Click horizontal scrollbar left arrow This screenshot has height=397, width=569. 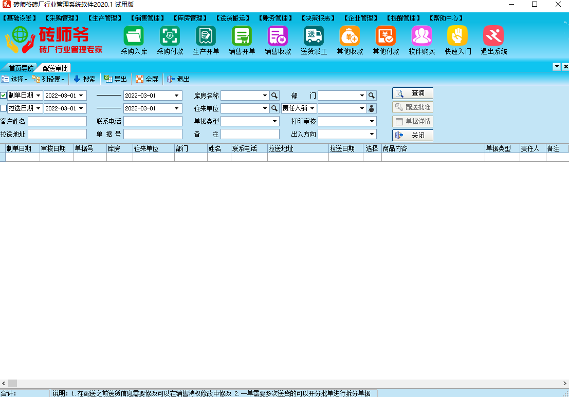[4, 383]
